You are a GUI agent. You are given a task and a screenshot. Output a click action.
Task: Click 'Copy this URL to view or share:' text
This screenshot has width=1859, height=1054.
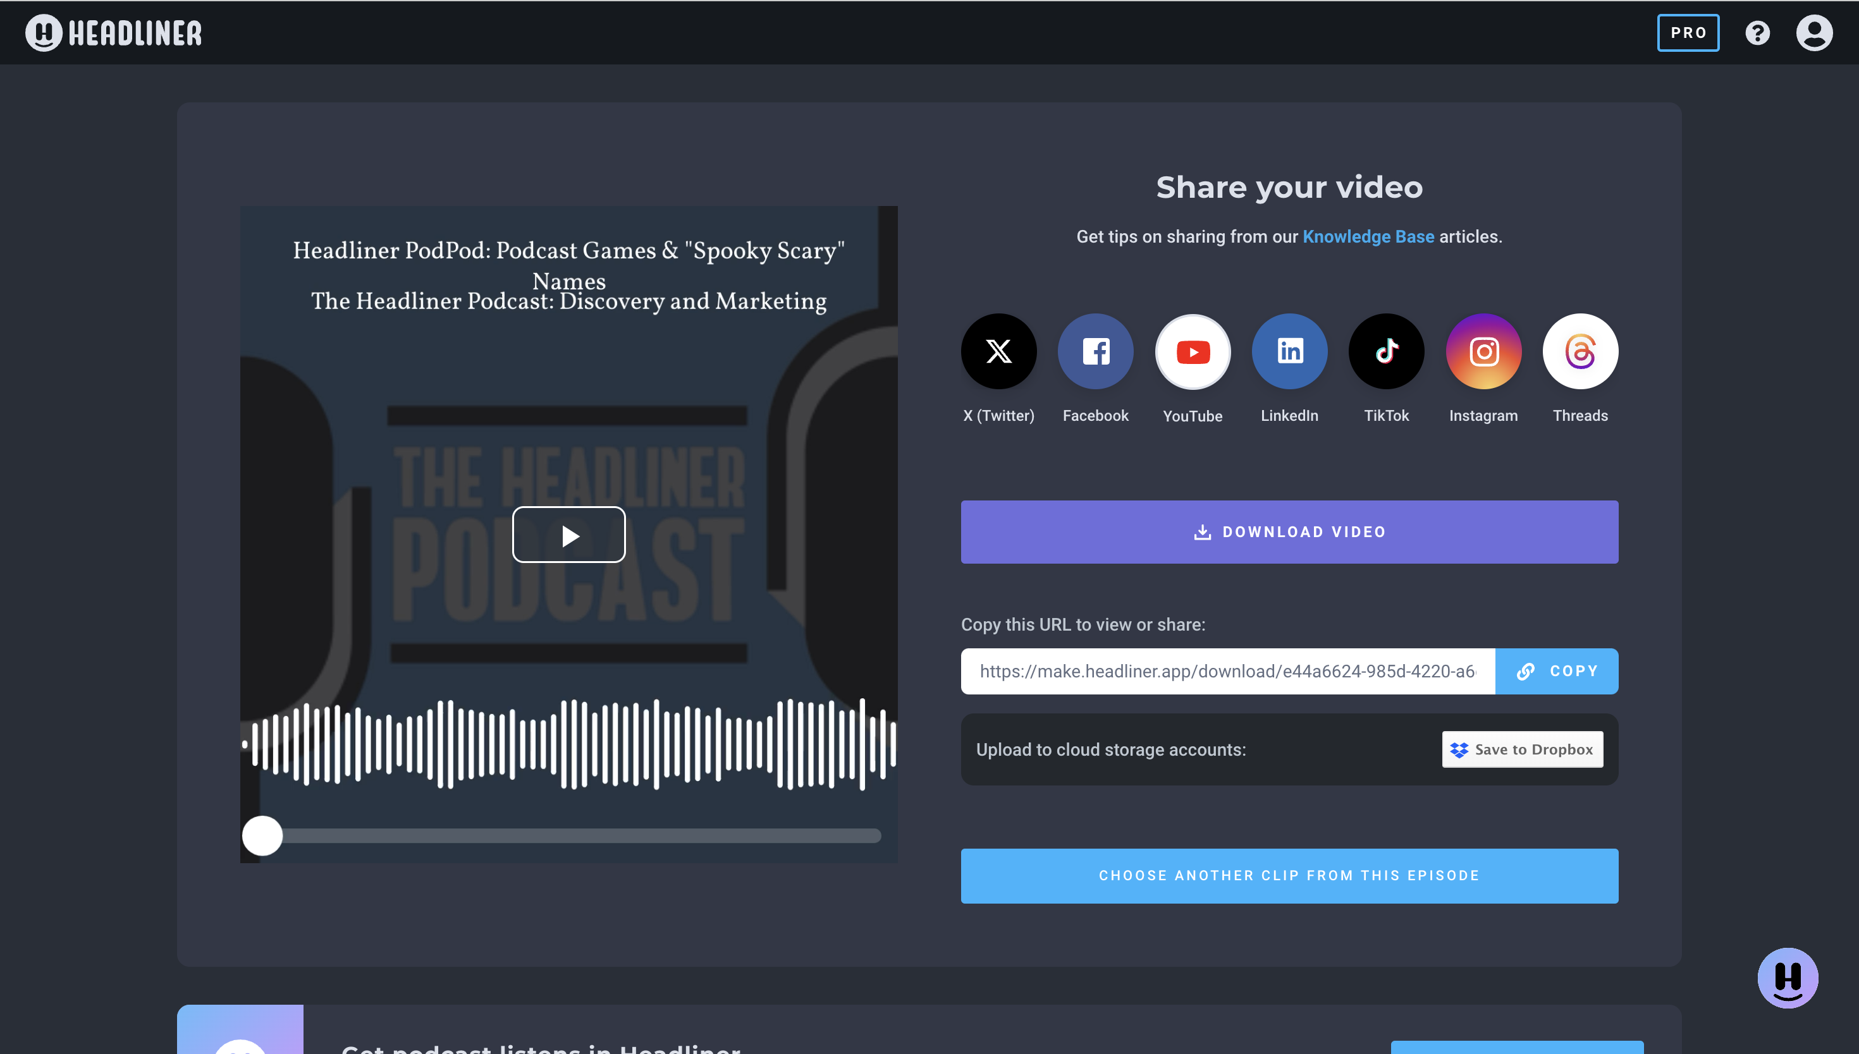pos(1083,625)
